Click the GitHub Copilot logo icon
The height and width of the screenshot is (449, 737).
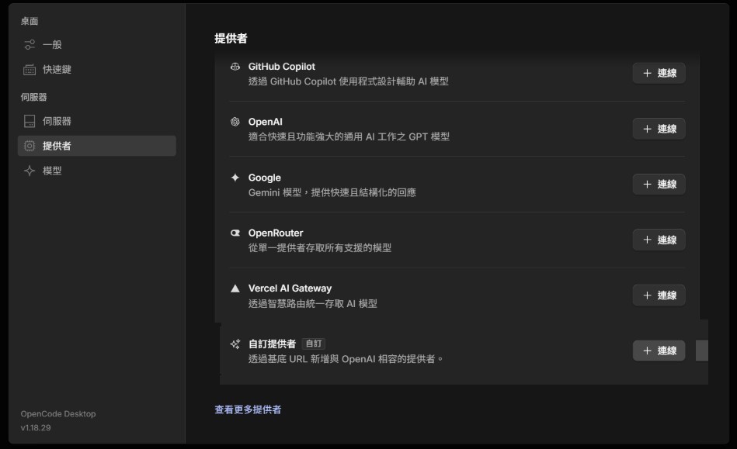coord(235,67)
